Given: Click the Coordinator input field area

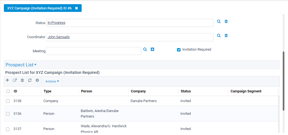Looking at the screenshot, I should pyautogui.click(x=130, y=37).
